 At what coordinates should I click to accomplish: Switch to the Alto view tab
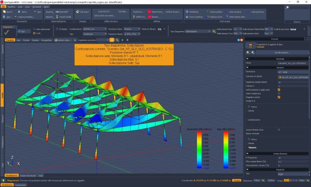[19, 40]
